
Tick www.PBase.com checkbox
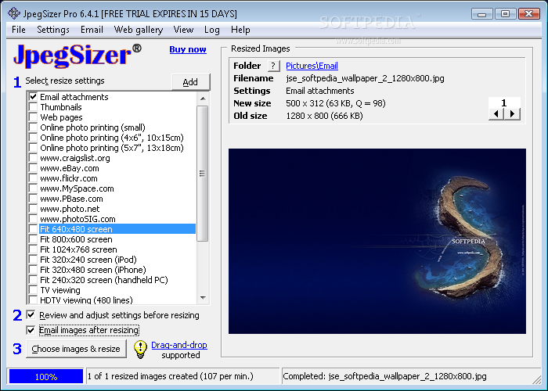33,198
